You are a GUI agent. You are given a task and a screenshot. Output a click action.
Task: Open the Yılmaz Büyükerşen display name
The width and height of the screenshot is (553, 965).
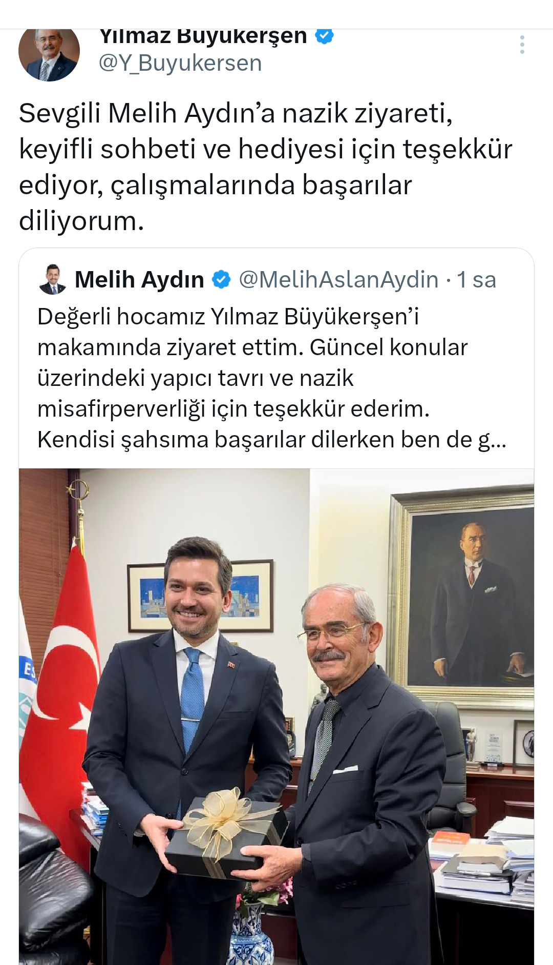click(203, 37)
